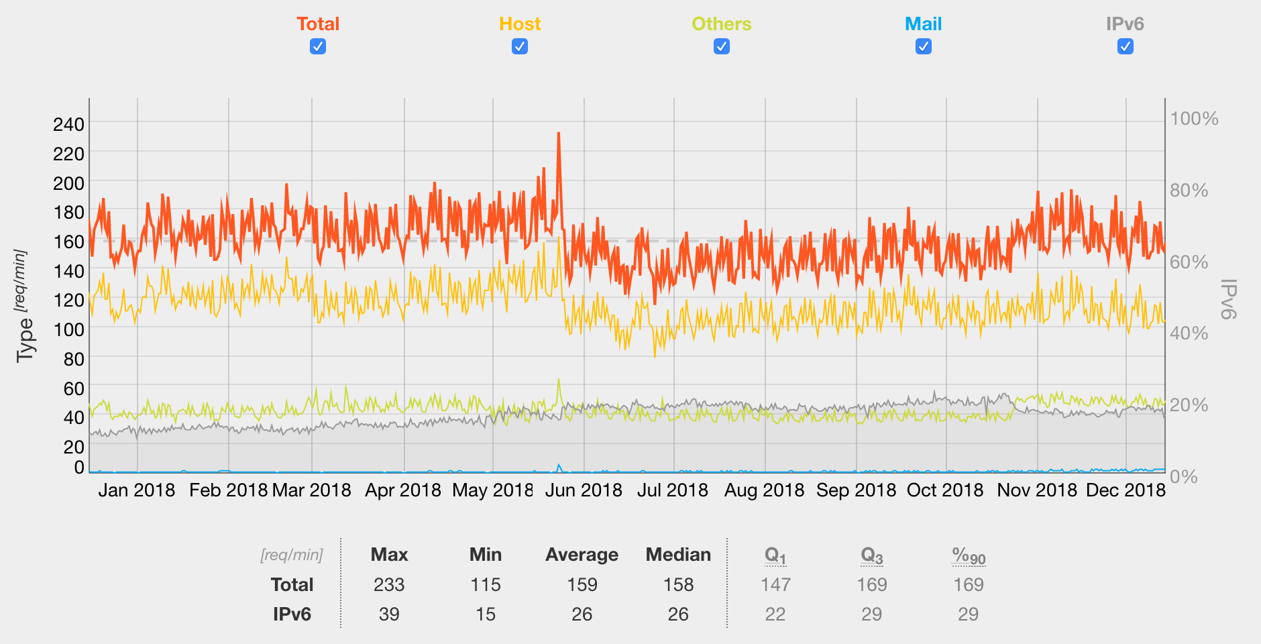Click the %90 percentile column header

click(969, 555)
